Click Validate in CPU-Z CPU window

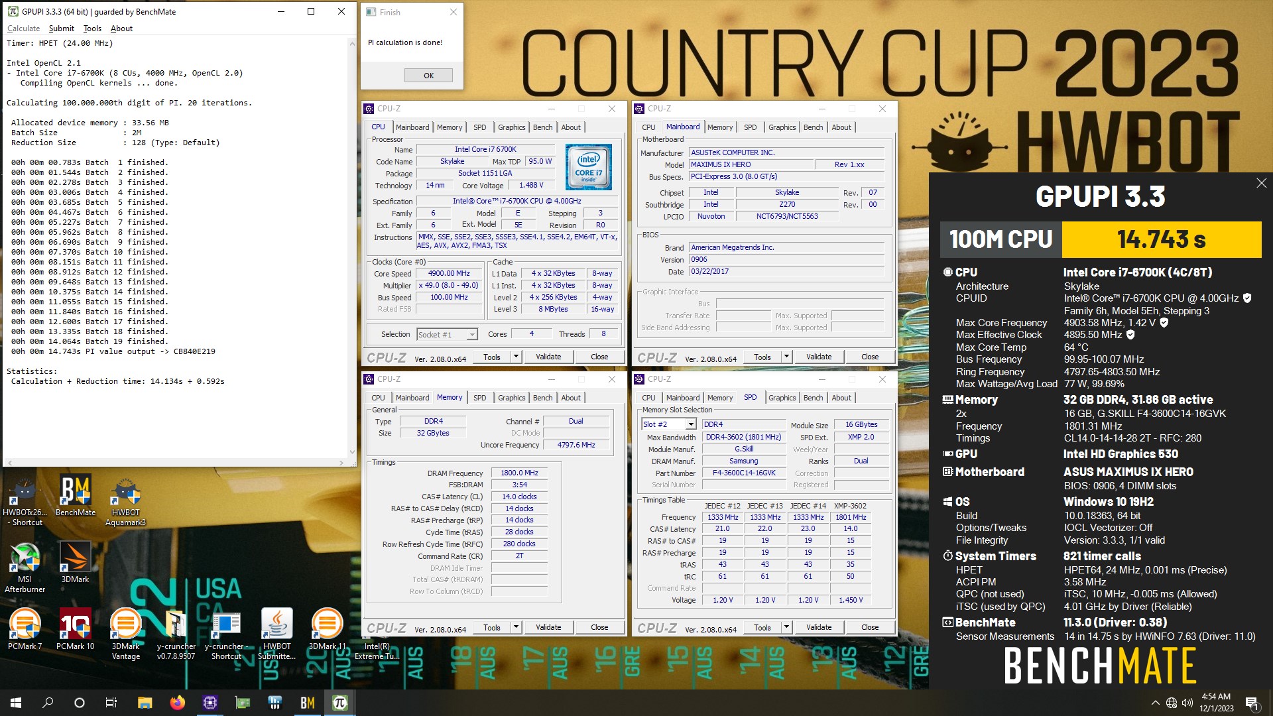click(x=548, y=357)
